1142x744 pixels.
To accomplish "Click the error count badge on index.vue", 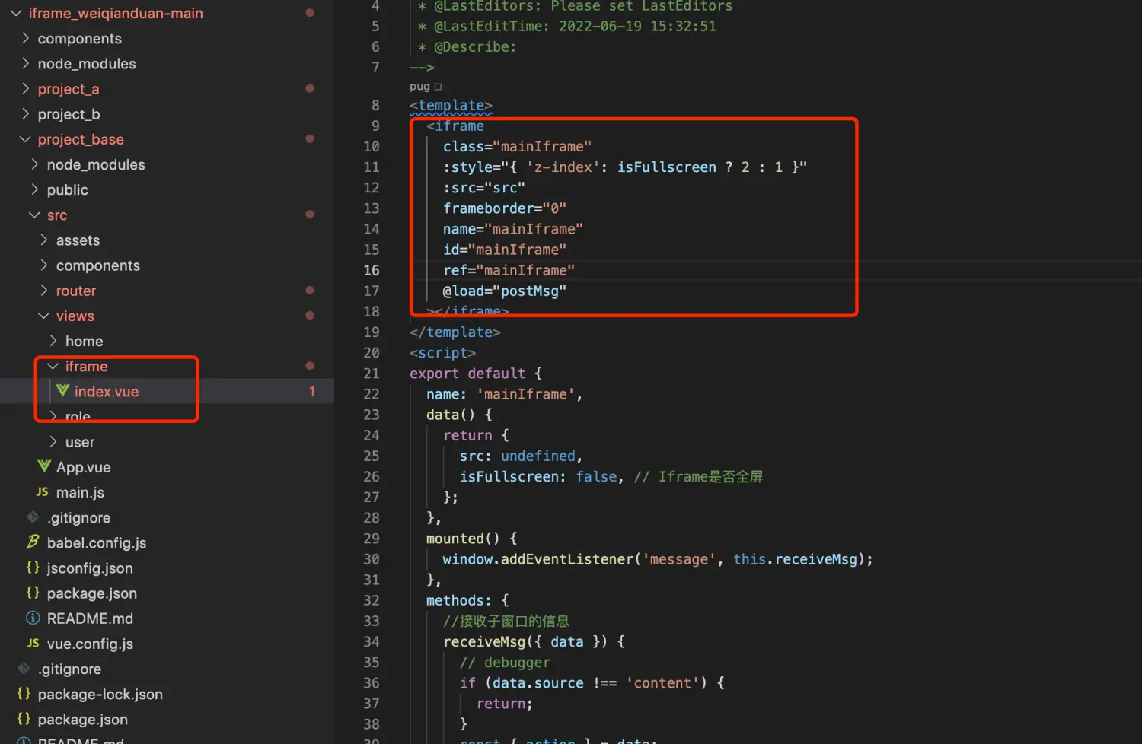I will (311, 392).
